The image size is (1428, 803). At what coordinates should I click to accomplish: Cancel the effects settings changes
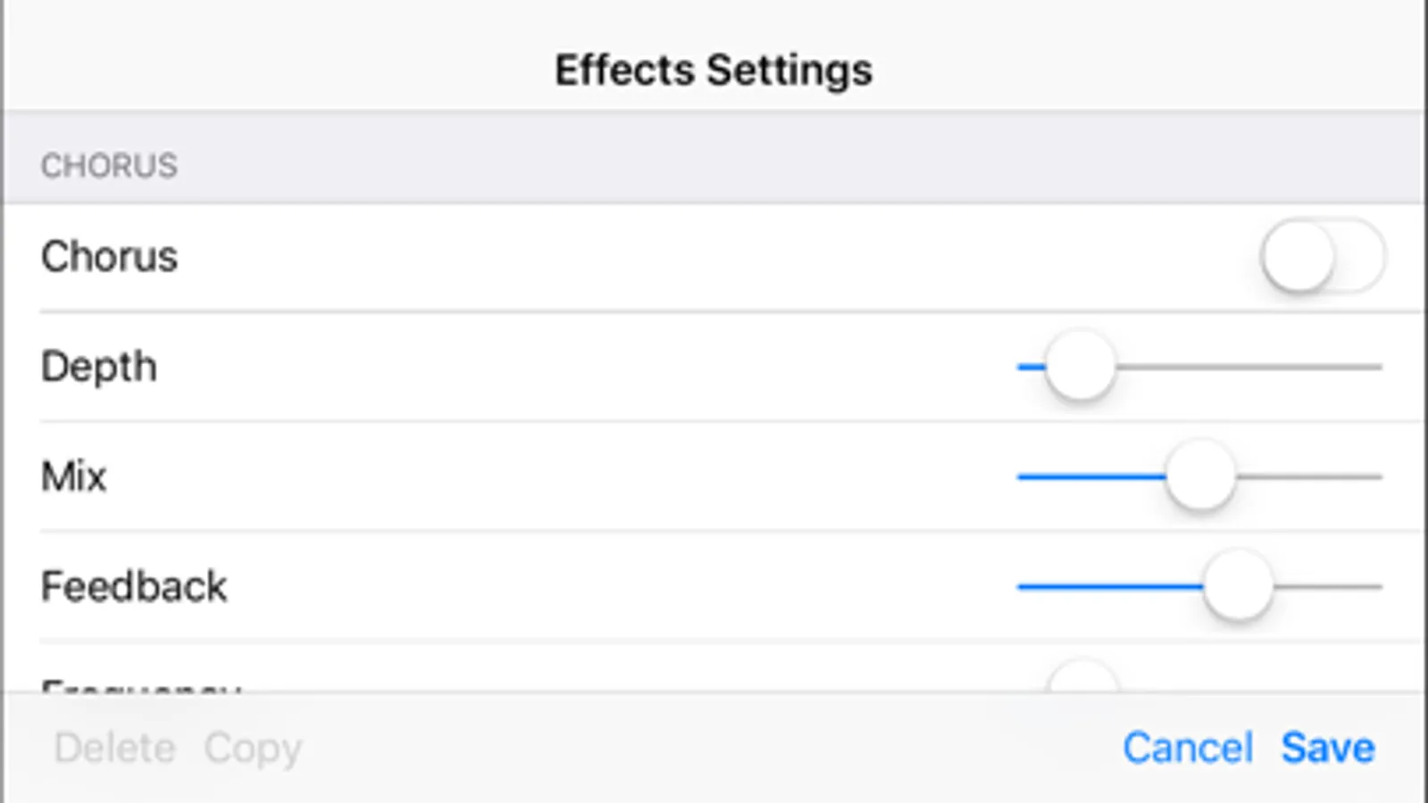pos(1187,748)
